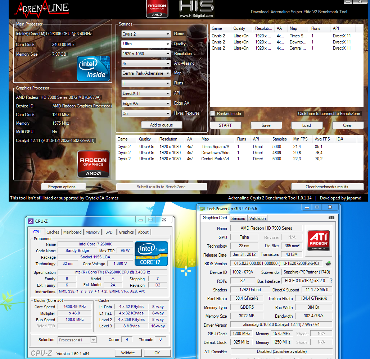Open the Resolution dropdown showing 1920 x 1080
This screenshot has width=370, height=359.
click(146, 54)
